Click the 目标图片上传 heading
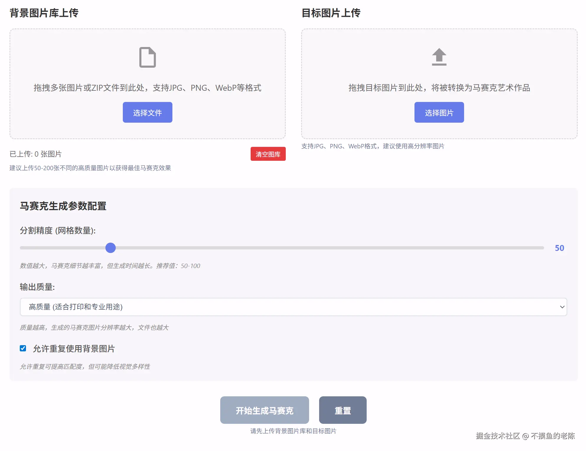 point(331,13)
